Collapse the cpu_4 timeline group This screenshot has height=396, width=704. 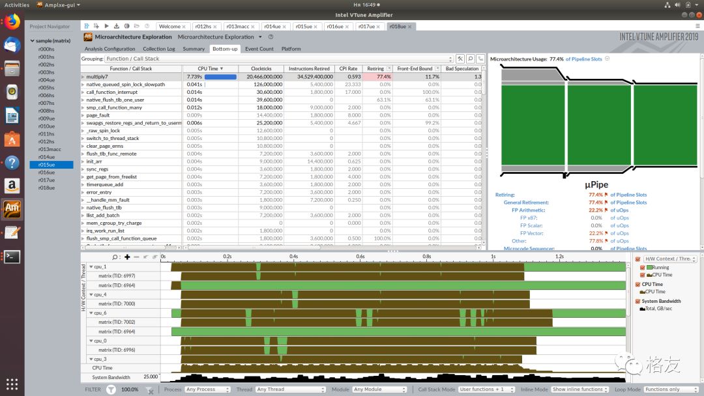(91, 294)
